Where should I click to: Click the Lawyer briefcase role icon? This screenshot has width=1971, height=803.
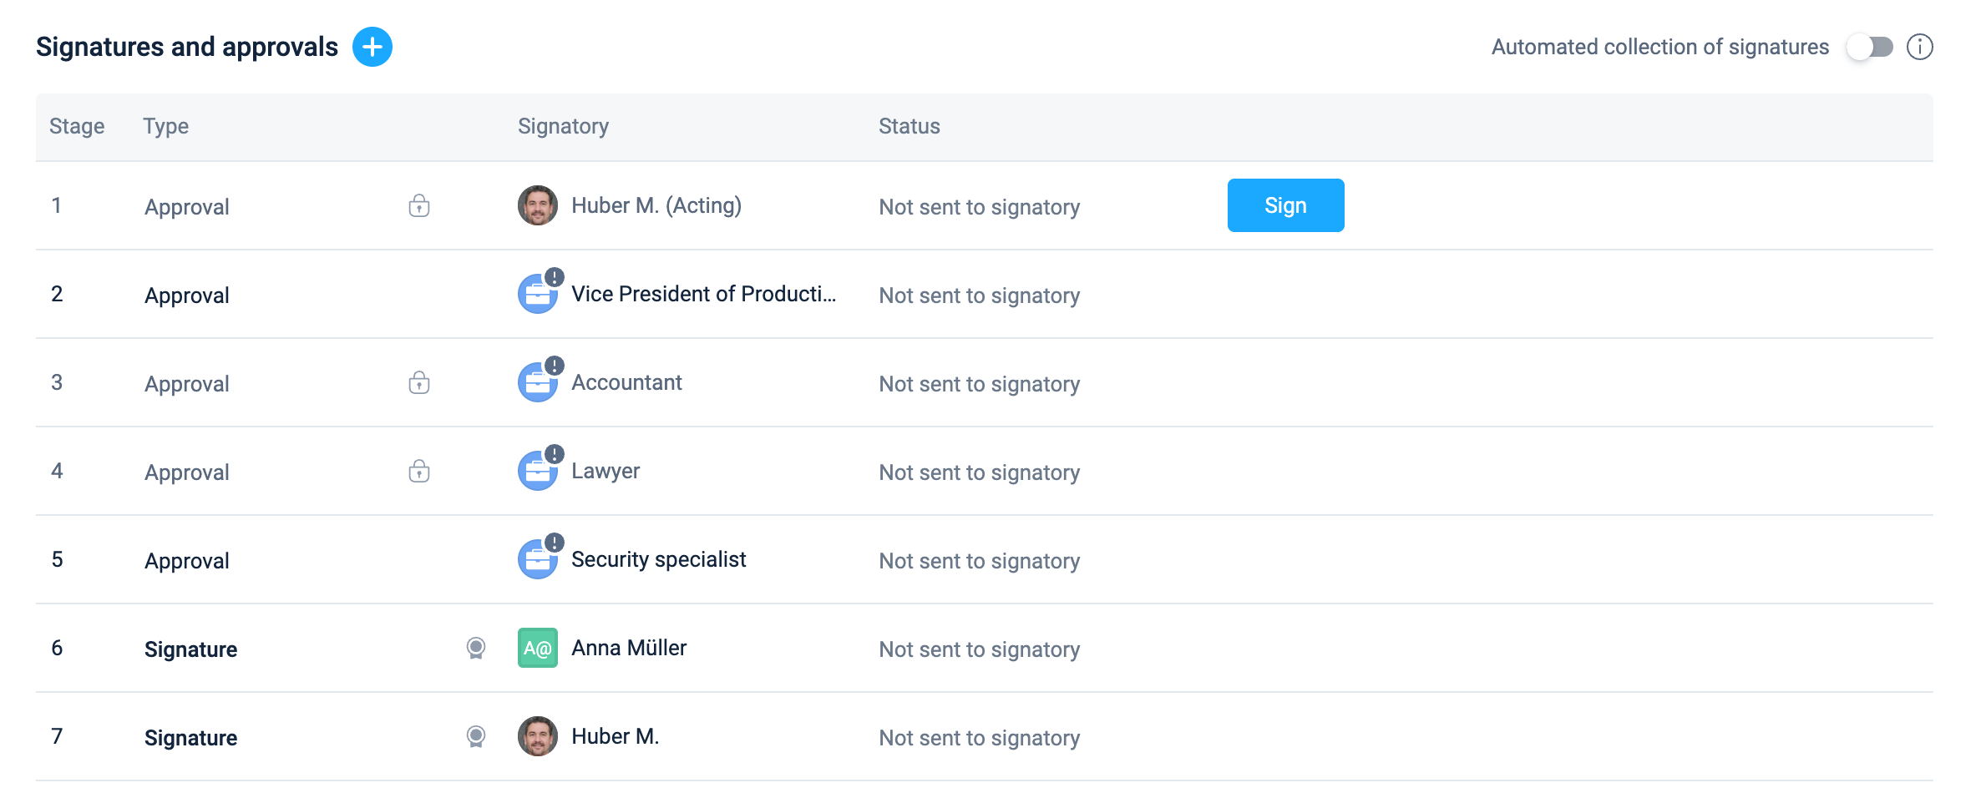(x=538, y=472)
